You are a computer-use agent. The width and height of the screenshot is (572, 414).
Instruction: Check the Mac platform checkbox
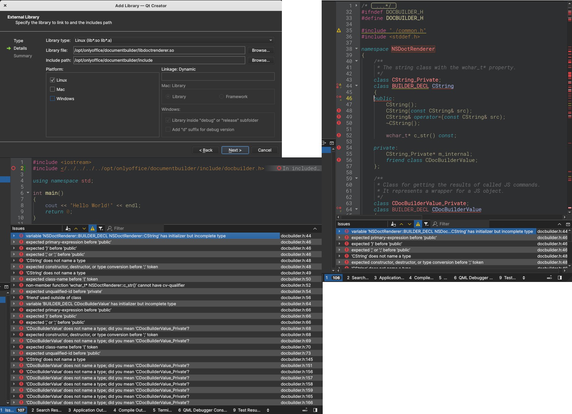point(52,89)
